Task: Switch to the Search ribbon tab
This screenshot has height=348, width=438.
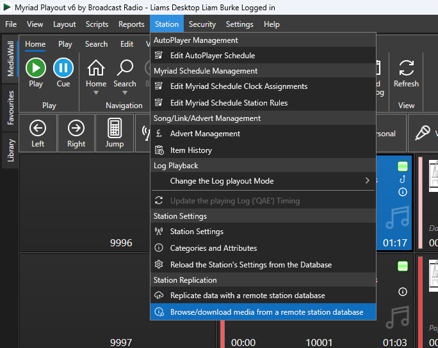Action: tap(96, 44)
